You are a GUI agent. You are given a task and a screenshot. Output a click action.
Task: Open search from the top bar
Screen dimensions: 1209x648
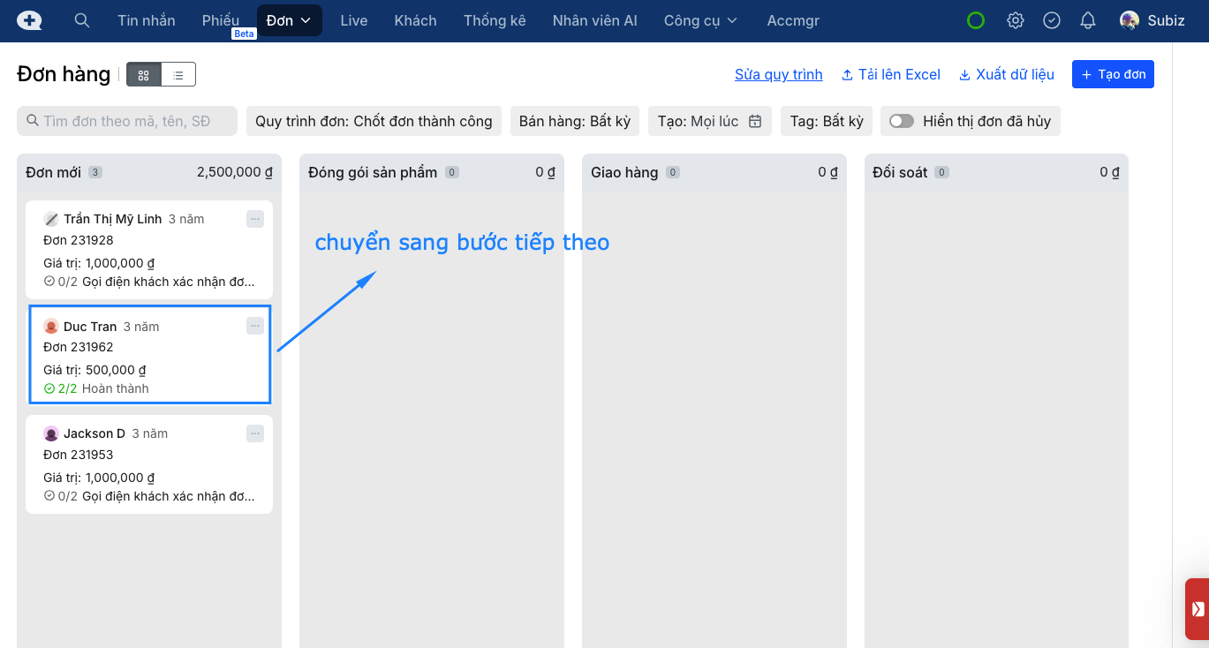pos(82,20)
